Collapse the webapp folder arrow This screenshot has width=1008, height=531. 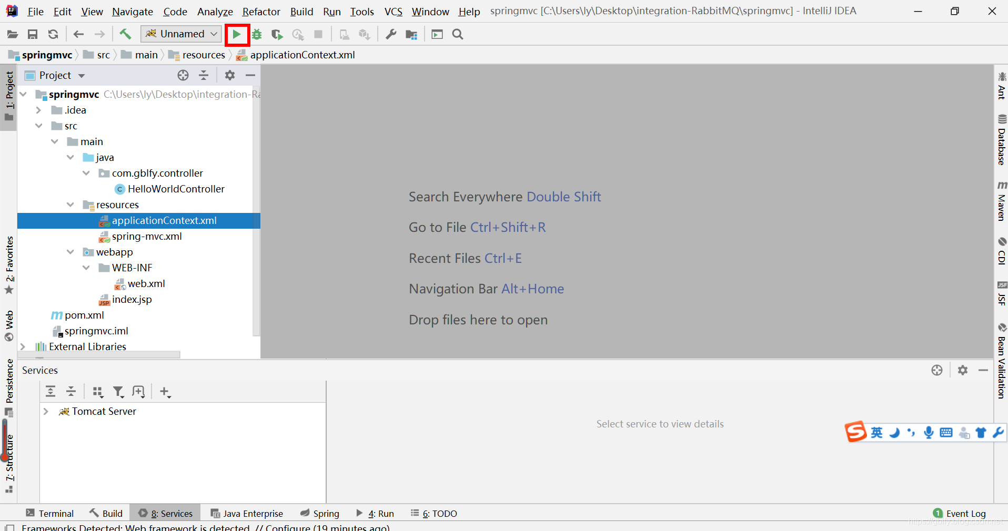pyautogui.click(x=70, y=252)
